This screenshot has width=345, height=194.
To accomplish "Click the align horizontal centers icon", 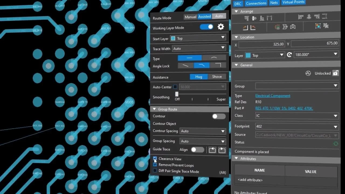I will tap(309, 17).
